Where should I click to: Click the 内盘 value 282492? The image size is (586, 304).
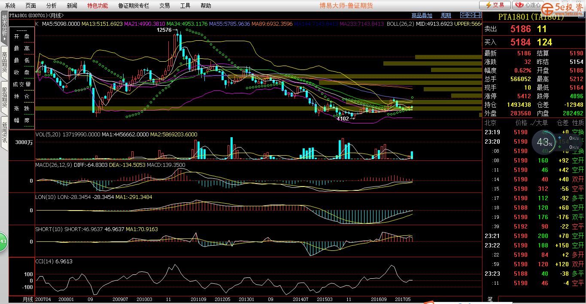pos(573,113)
